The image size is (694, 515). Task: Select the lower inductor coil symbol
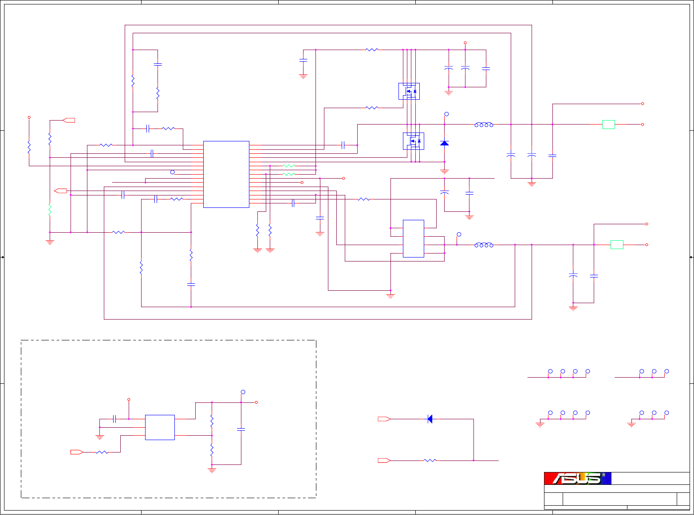point(484,245)
